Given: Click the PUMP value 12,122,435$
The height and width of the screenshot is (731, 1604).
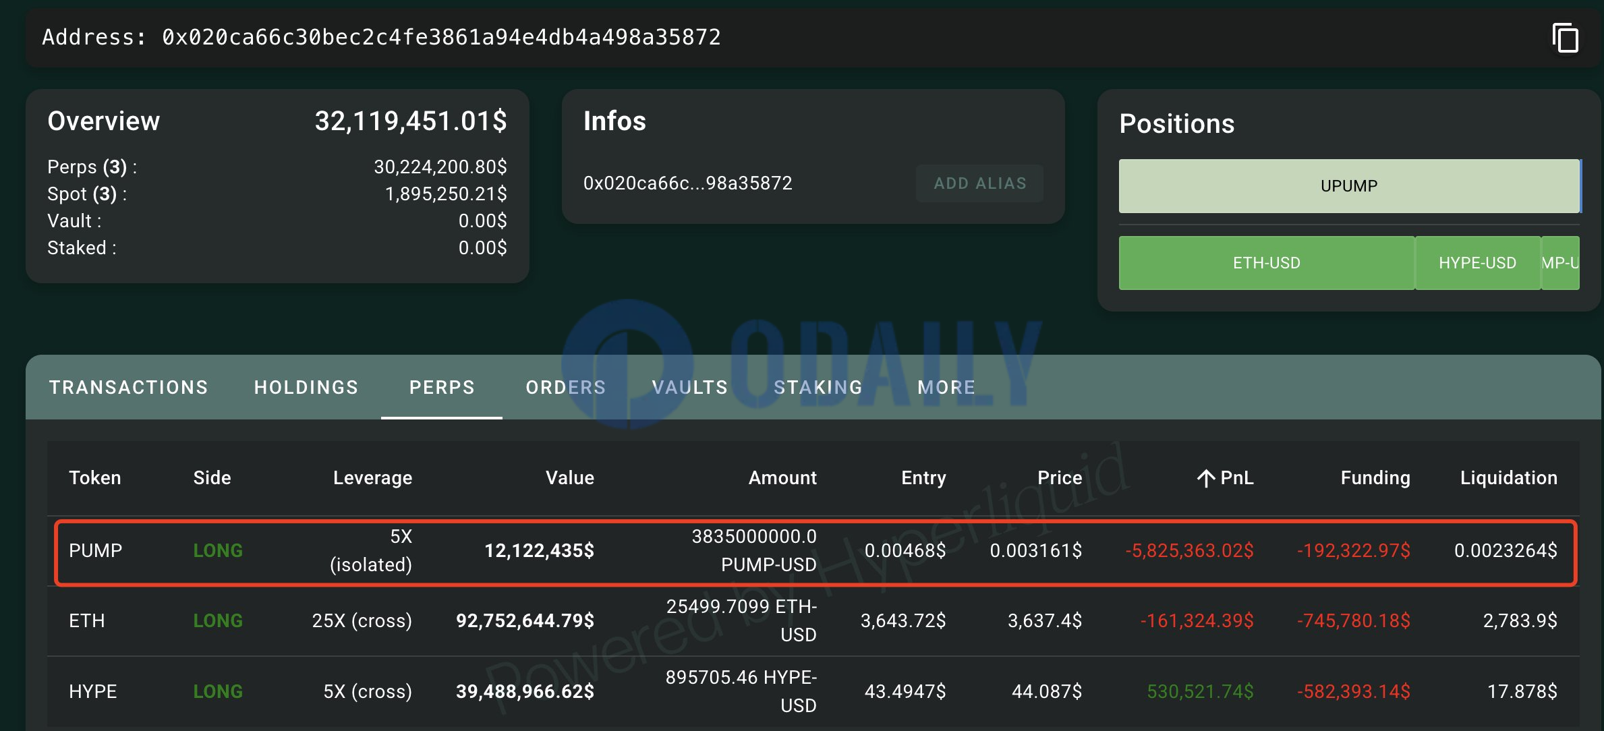Looking at the screenshot, I should [539, 551].
